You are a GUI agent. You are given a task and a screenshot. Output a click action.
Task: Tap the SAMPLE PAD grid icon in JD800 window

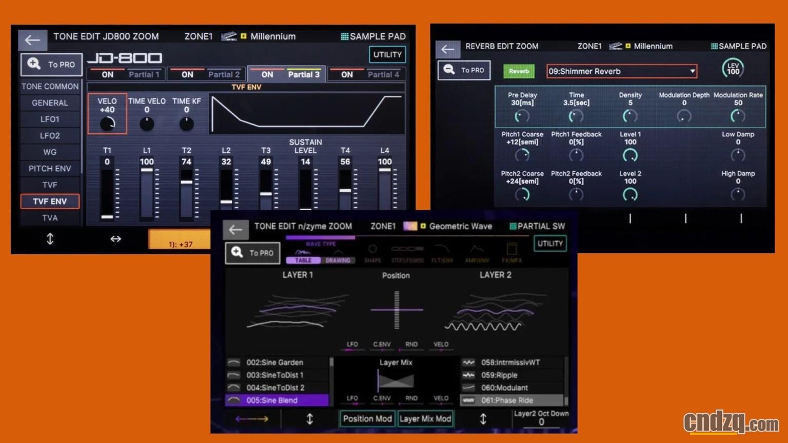tap(344, 36)
